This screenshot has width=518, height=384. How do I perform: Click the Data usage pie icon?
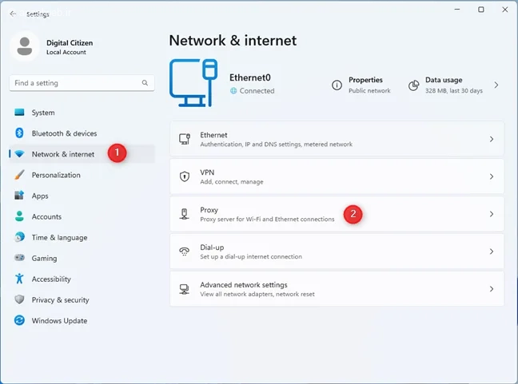point(413,85)
